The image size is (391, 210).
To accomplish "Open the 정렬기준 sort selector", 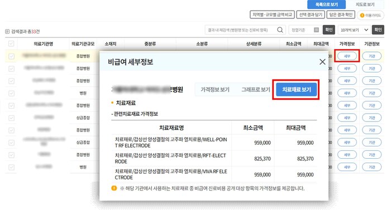I will tap(305, 30).
